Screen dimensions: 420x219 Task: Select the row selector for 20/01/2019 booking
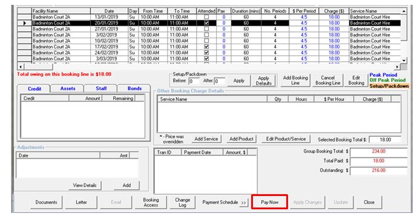(25, 23)
